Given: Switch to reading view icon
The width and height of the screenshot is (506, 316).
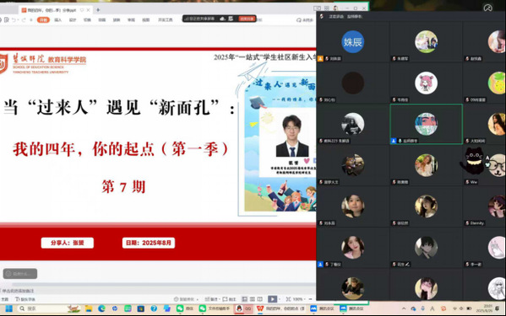Looking at the screenshot, I should [260, 299].
